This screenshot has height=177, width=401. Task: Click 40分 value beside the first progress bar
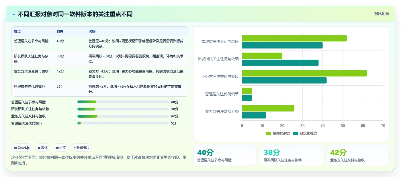[x=175, y=102]
